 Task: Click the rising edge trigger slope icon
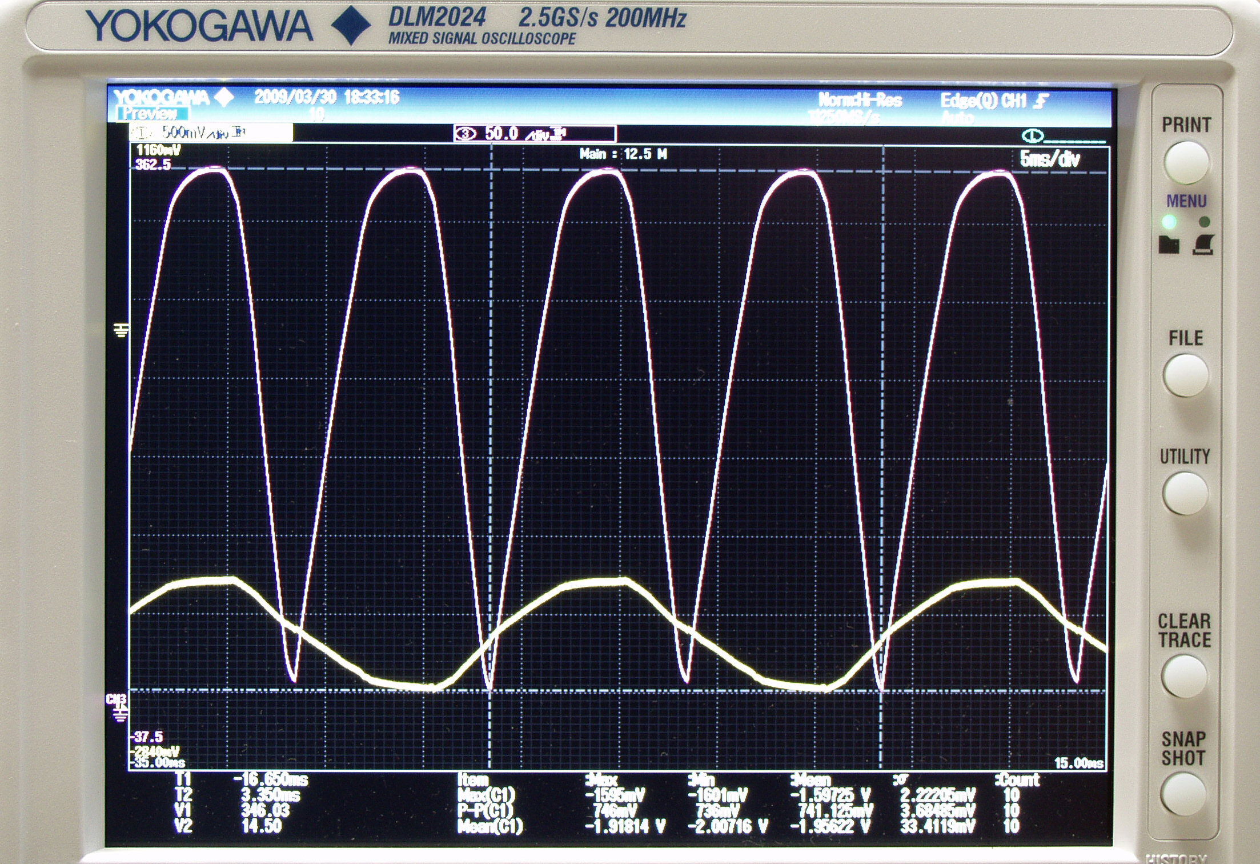point(1042,102)
